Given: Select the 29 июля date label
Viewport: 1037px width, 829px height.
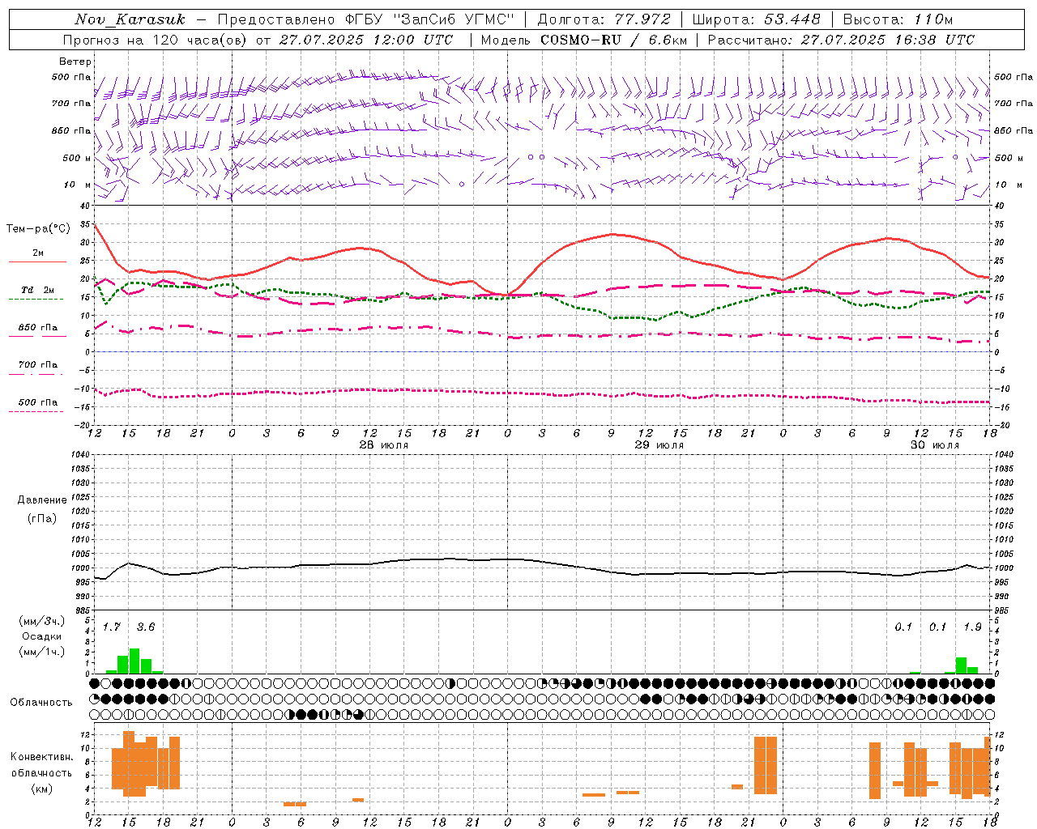Looking at the screenshot, I should pos(659,445).
